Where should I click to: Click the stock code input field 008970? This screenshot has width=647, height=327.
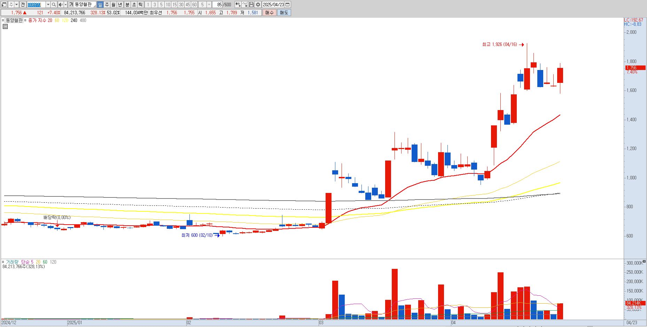click(36, 5)
